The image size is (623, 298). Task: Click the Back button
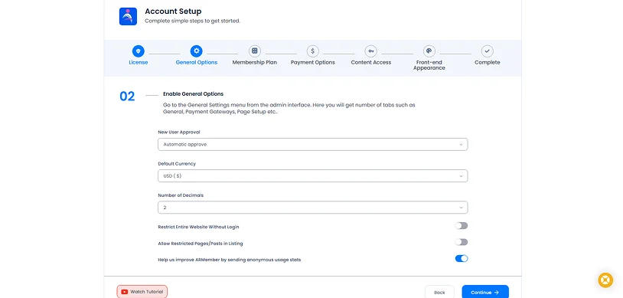click(439, 293)
